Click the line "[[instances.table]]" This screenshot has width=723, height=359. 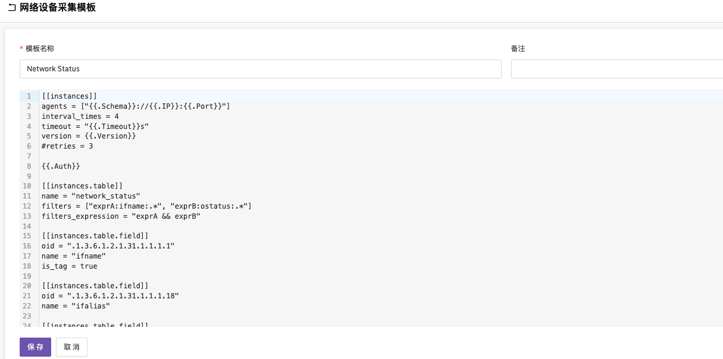point(82,186)
